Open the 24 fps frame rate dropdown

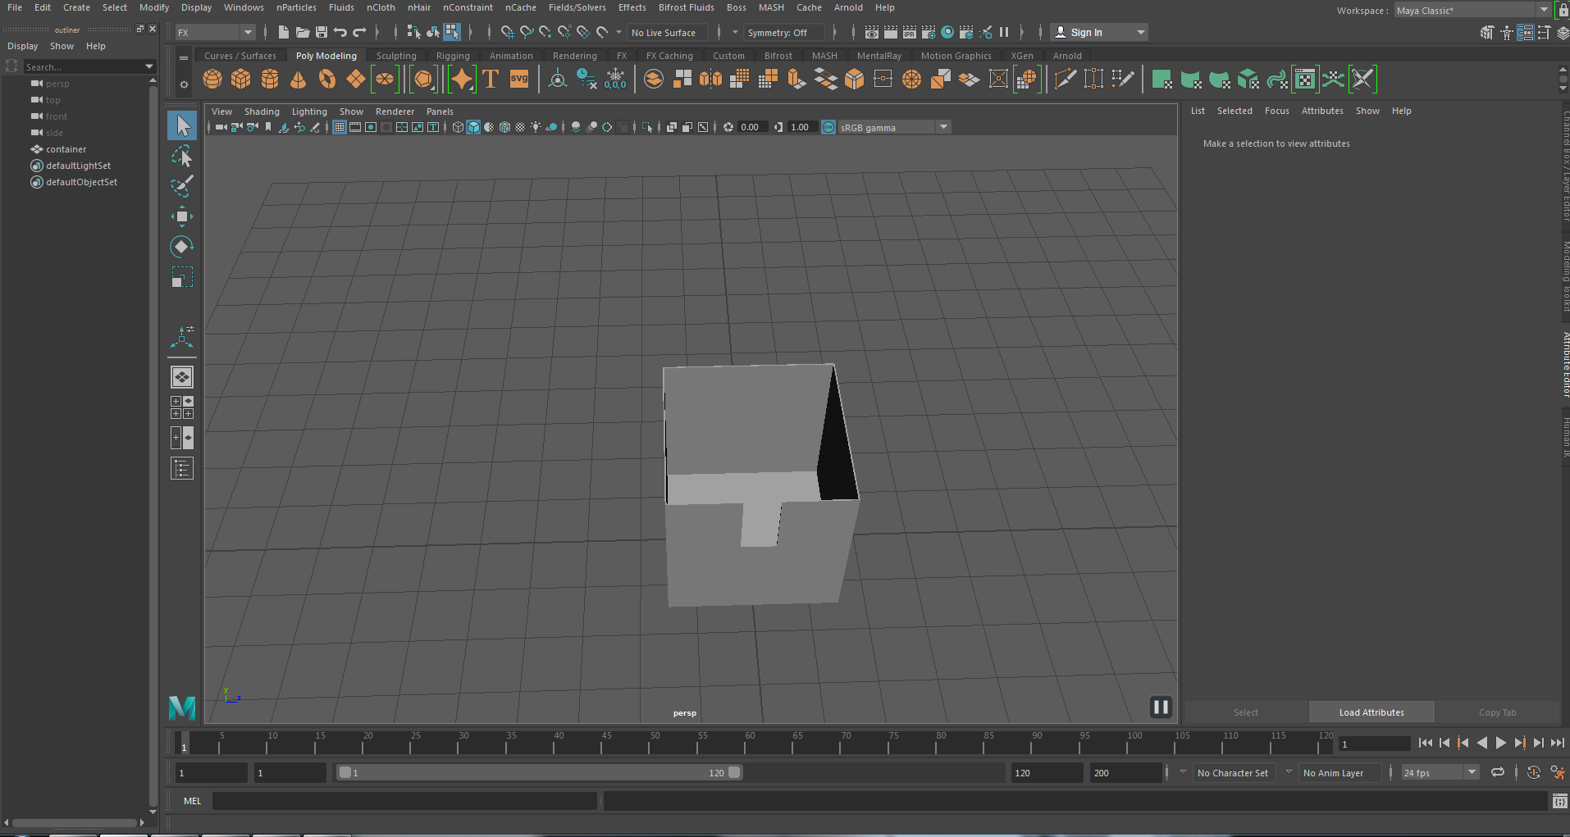click(x=1440, y=772)
